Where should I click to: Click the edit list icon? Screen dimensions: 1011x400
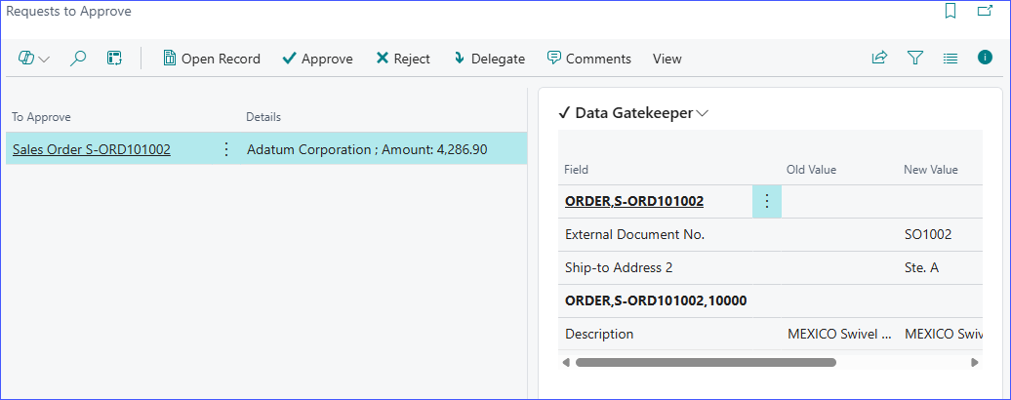click(114, 59)
